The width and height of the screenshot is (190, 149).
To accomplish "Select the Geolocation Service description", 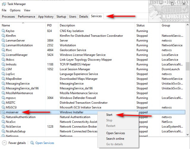I will point(73,50).
